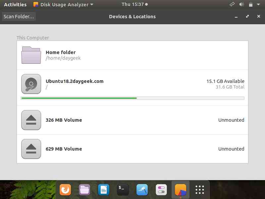Viewport: 265px width, 199px height.
Task: Open LibreOffice Writer from the dock
Action: coord(104,190)
